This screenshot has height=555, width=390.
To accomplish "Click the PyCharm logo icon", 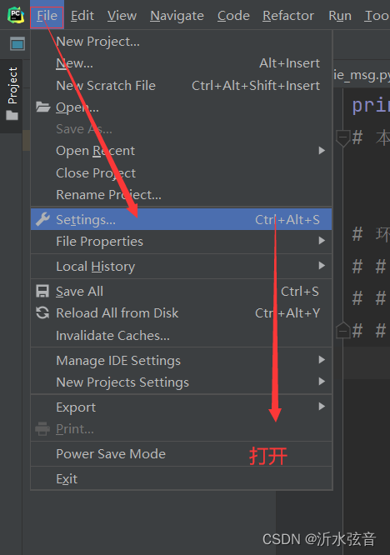I will point(16,15).
